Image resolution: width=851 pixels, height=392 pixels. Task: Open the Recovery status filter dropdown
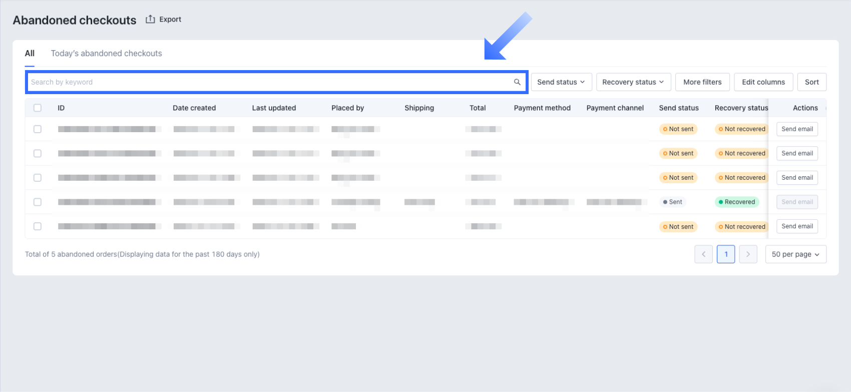[x=633, y=82]
